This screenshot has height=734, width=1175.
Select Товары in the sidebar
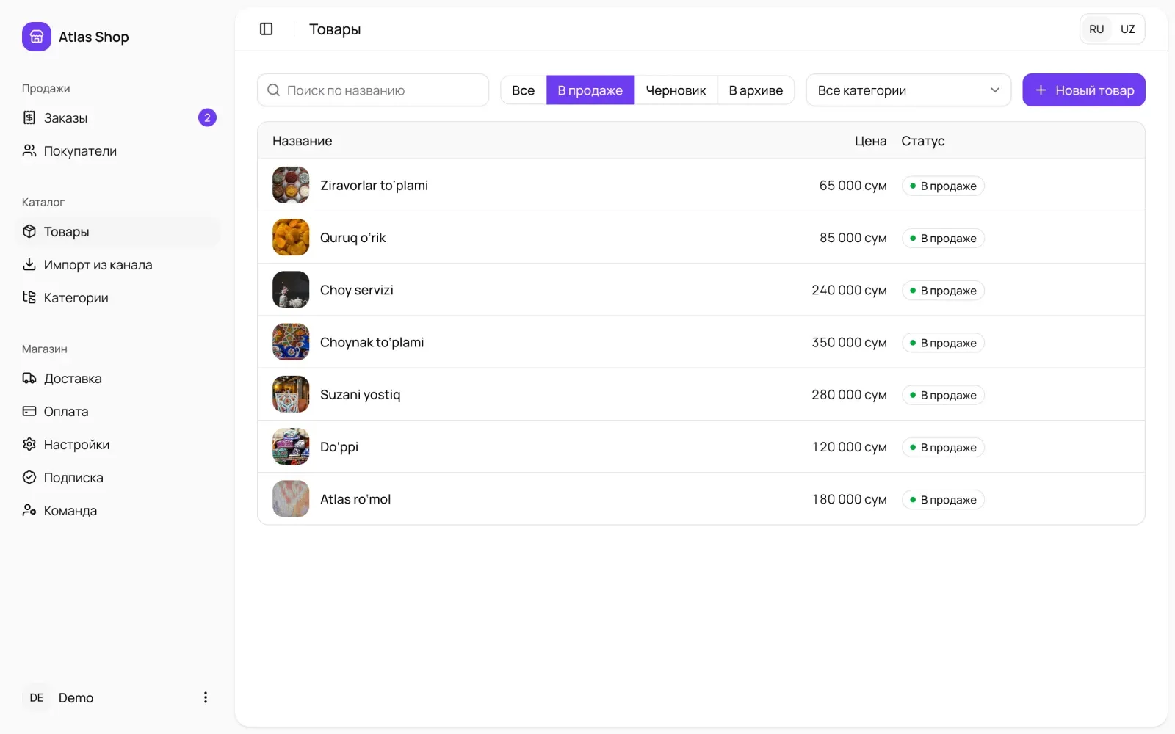[x=117, y=231]
